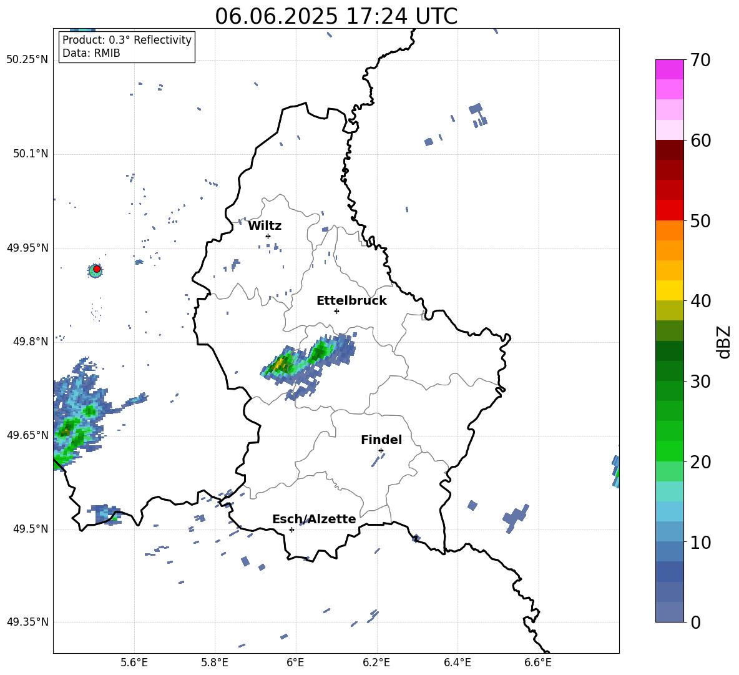Pick the bright red swatch just above 50 dBZ
This screenshot has height=675, width=739.
coord(669,210)
